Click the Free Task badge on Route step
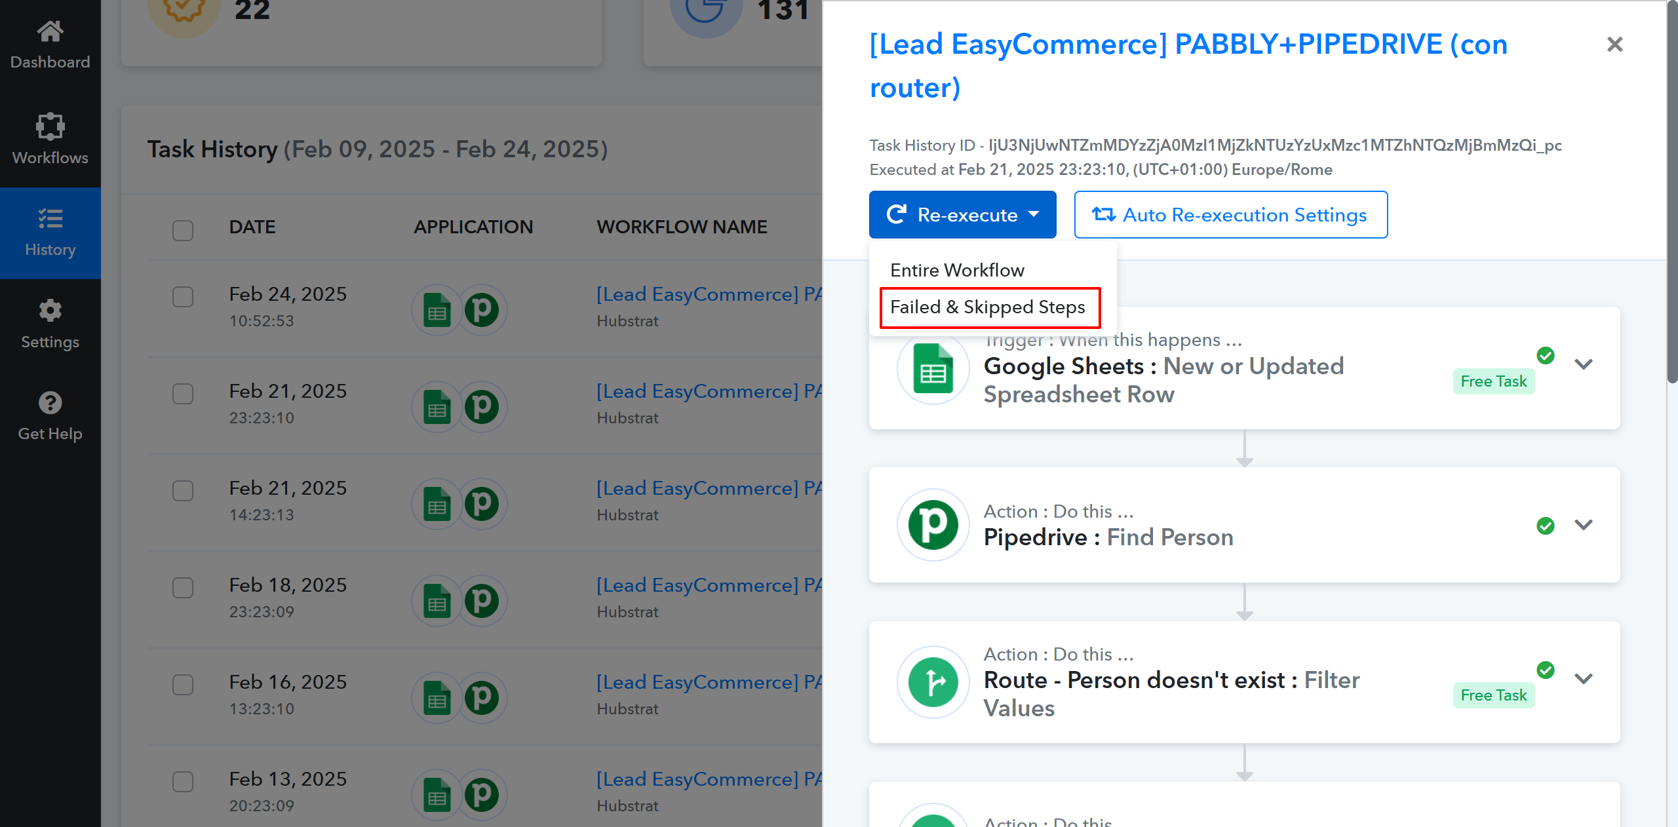 pyautogui.click(x=1493, y=695)
